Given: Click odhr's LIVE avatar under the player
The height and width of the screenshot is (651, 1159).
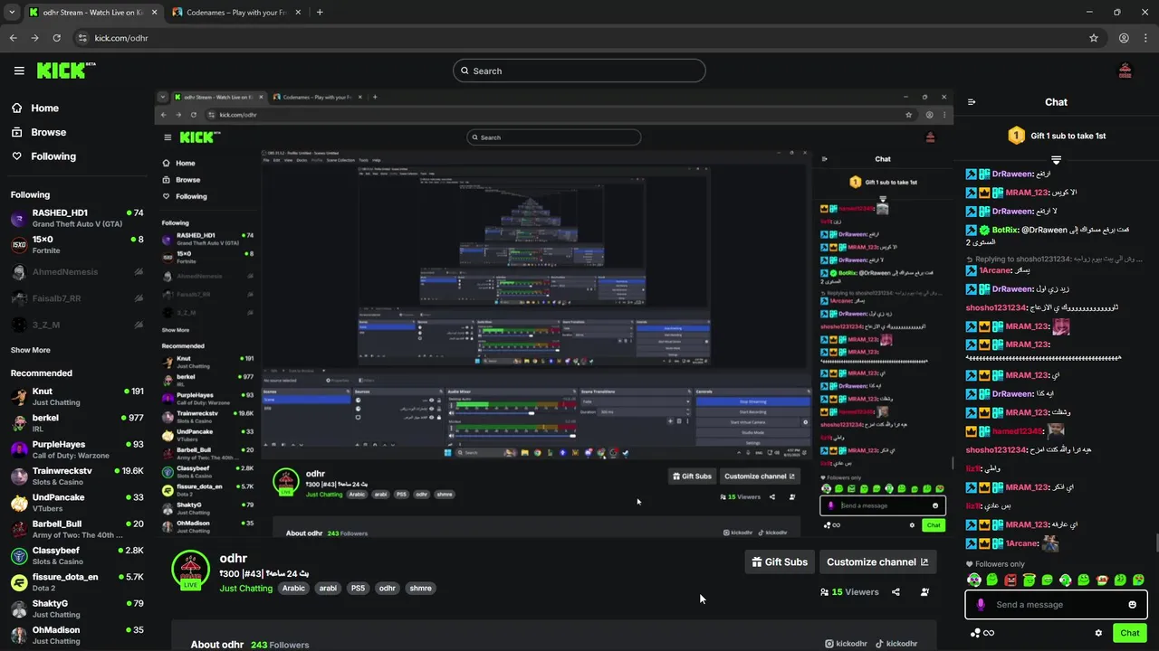Looking at the screenshot, I should [190, 570].
